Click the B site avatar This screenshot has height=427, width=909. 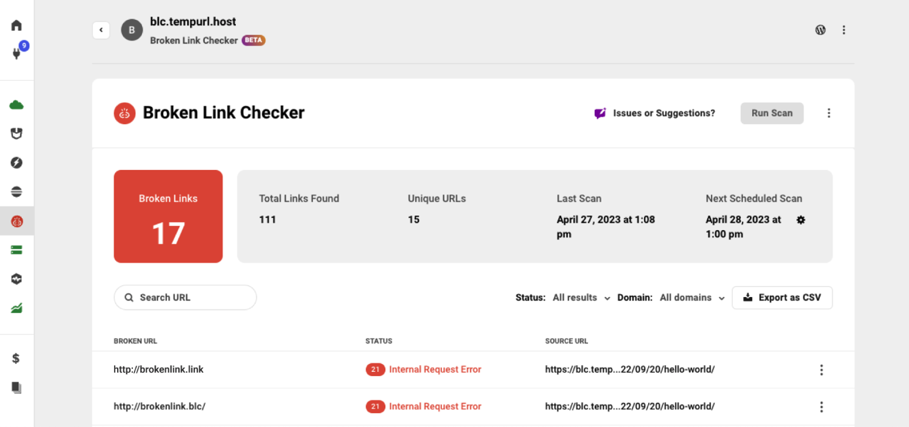[x=132, y=30]
